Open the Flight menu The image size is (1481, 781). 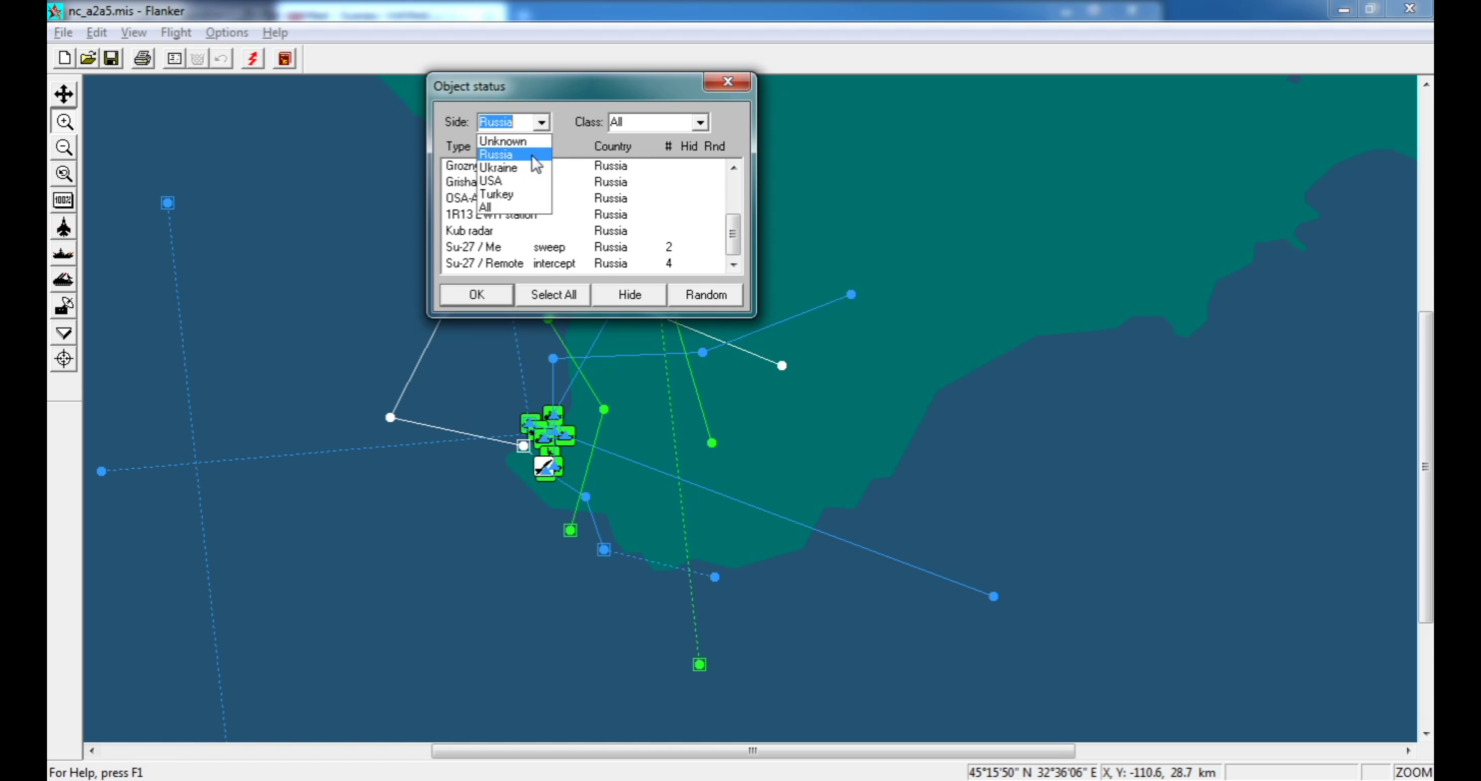pos(175,33)
